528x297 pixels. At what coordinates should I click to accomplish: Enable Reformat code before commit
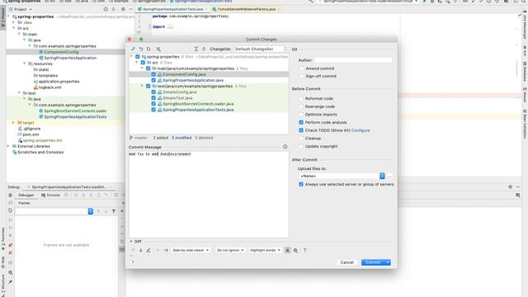301,98
